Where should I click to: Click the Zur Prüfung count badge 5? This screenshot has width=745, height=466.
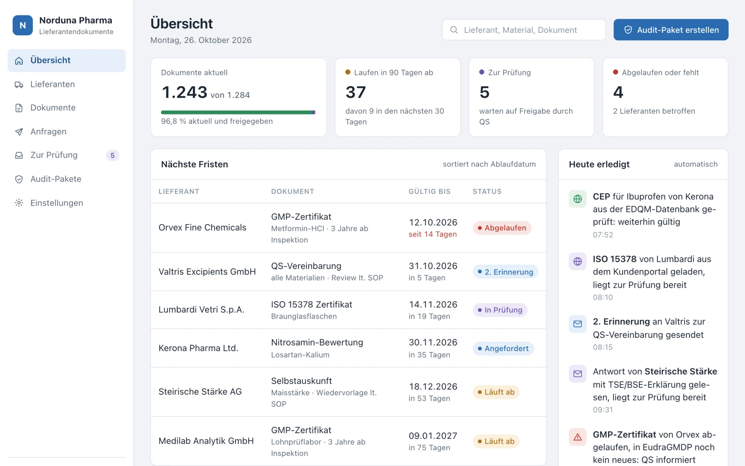[x=112, y=155]
